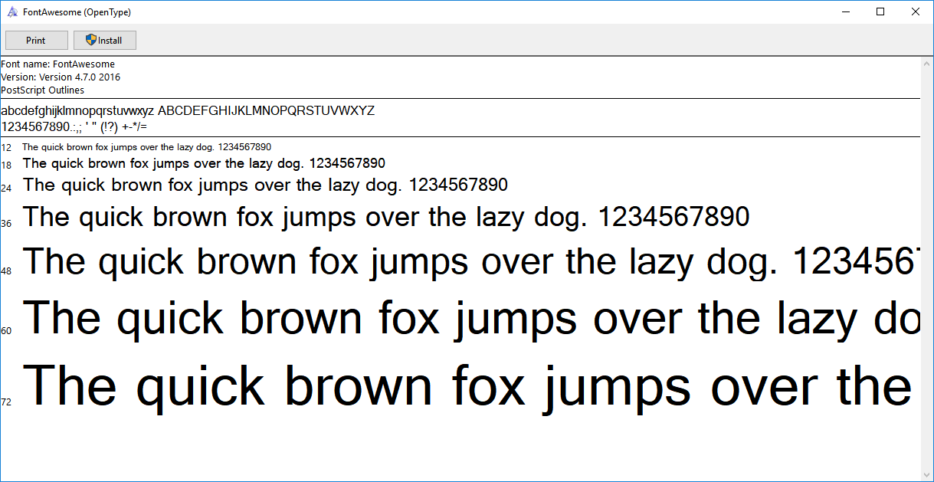Click the 24-point sample text line
The width and height of the screenshot is (934, 482).
264,185
